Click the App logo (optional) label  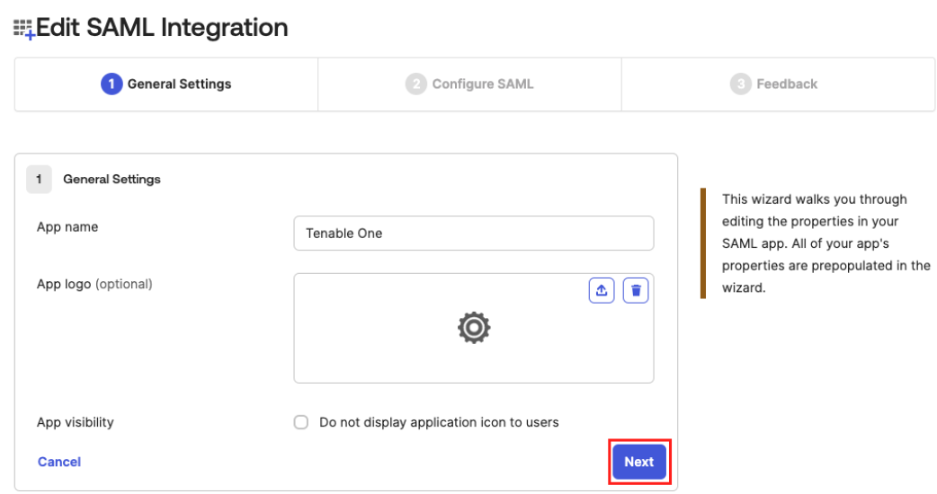coord(94,284)
